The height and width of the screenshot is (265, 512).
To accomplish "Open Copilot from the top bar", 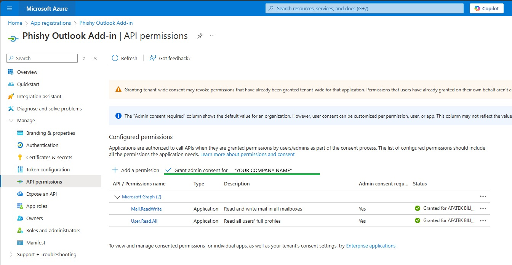I will click(486, 8).
